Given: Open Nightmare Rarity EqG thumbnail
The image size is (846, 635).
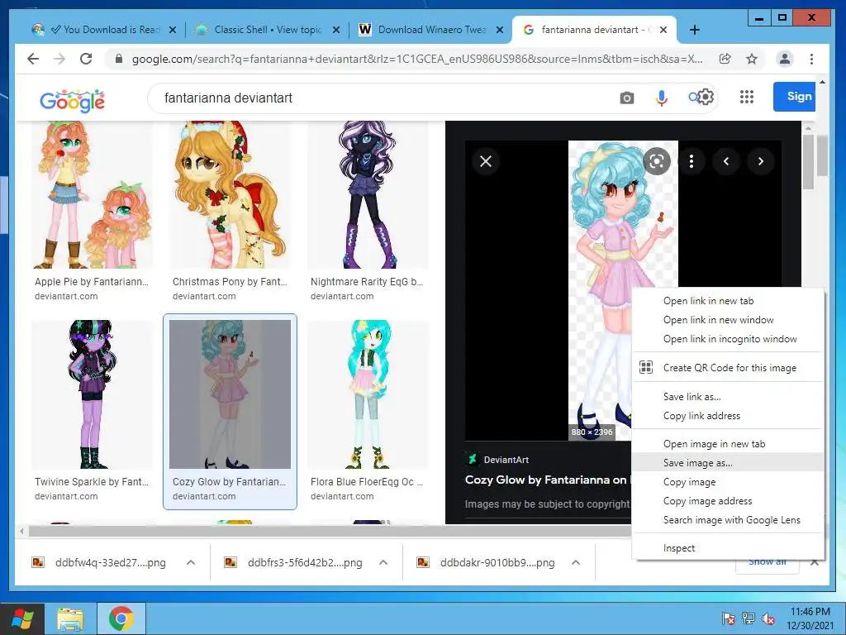Looking at the screenshot, I should coord(368,194).
